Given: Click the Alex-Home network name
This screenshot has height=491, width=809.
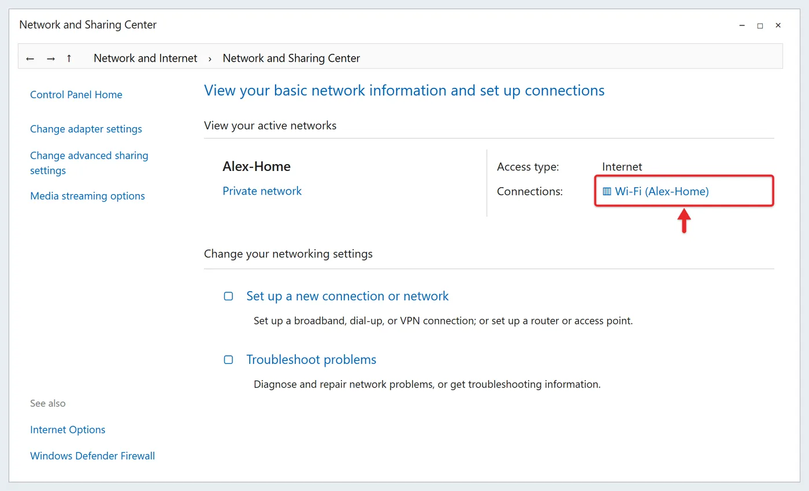Looking at the screenshot, I should (x=257, y=166).
